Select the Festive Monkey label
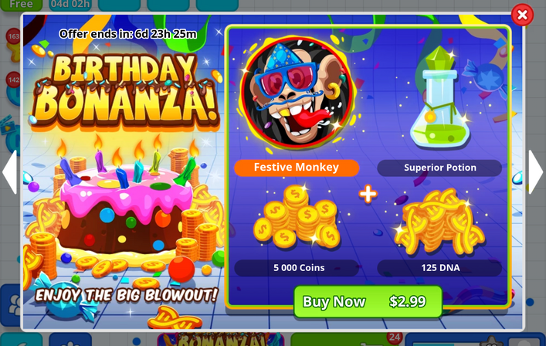 297,168
